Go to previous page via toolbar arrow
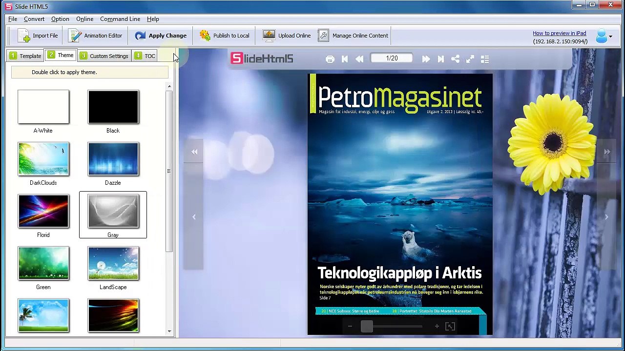Viewport: 625px width, 351px height. click(x=359, y=59)
